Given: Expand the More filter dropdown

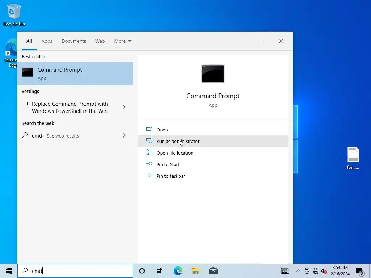Looking at the screenshot, I should 122,41.
